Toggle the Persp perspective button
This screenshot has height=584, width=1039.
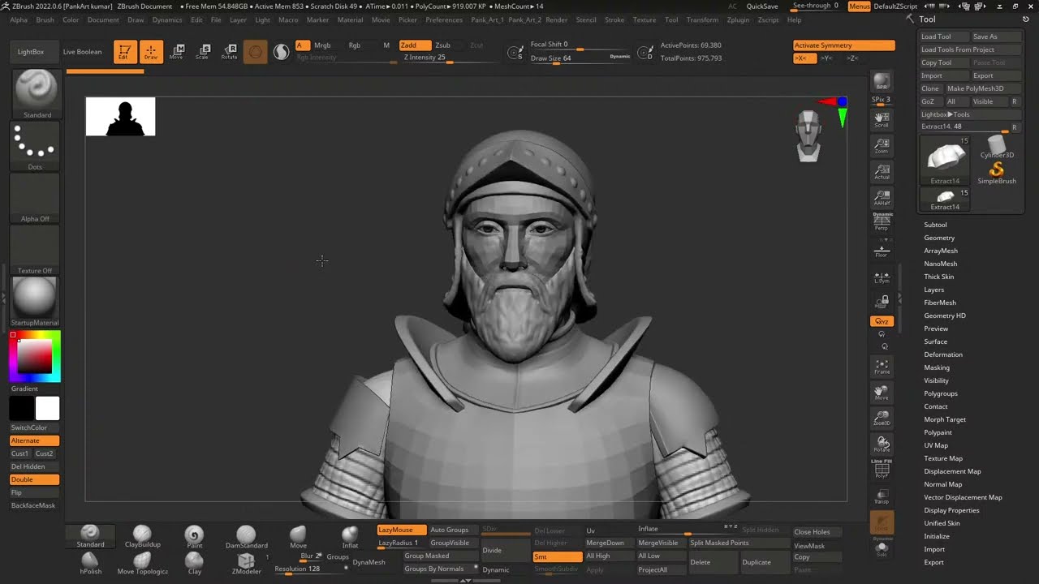tap(882, 222)
